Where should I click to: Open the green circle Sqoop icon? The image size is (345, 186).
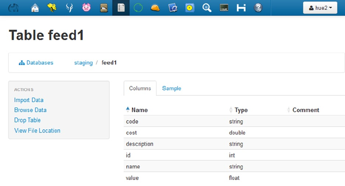[x=138, y=8]
